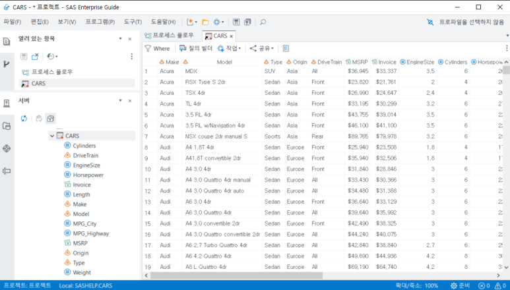Click the Make column header
The height and width of the screenshot is (290, 510).
170,62
